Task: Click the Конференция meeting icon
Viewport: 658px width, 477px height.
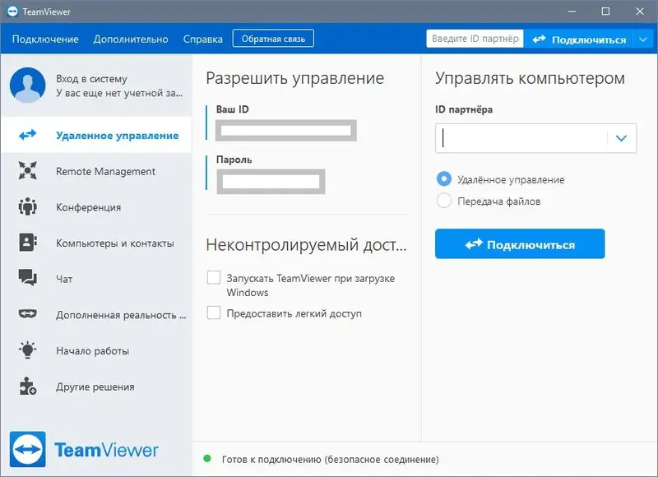Action: click(27, 207)
